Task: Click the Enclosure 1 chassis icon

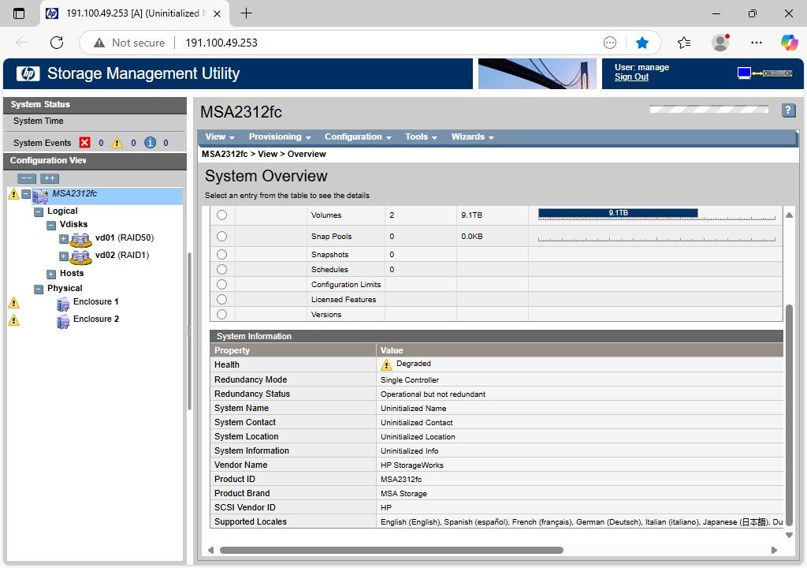Action: tap(63, 304)
